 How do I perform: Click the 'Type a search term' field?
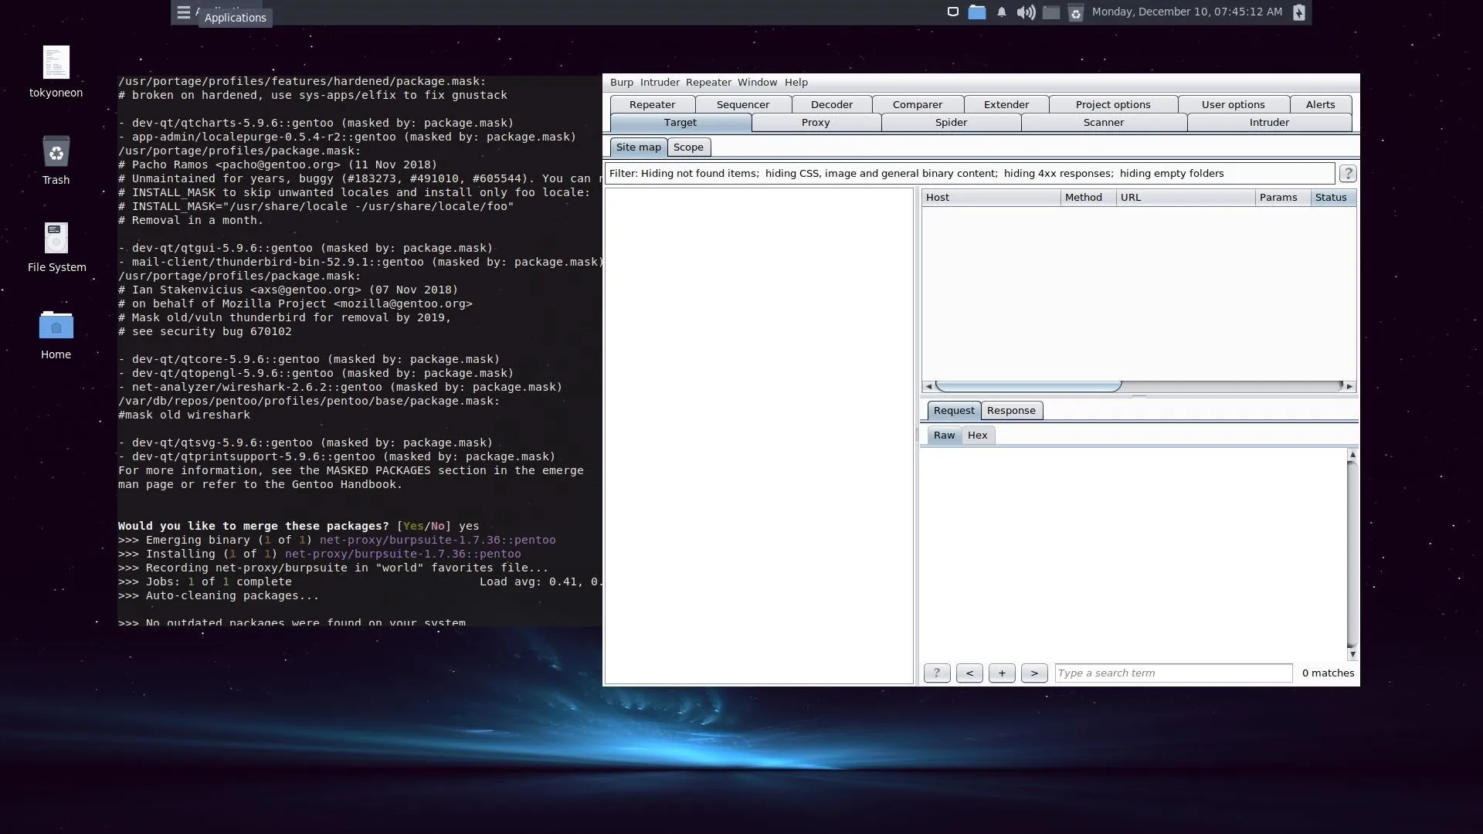(1173, 673)
